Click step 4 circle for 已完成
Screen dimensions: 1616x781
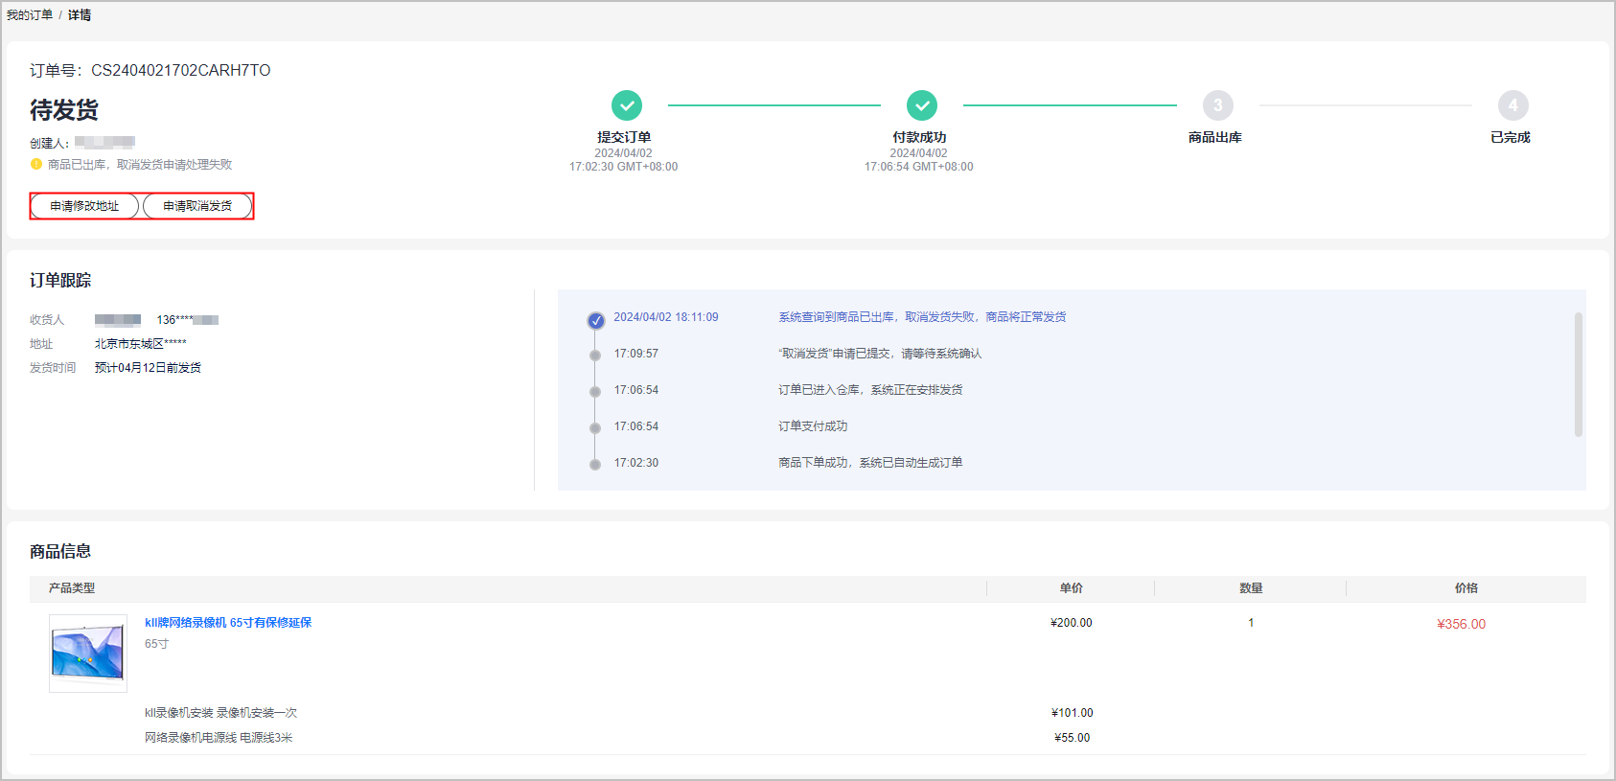1512,105
